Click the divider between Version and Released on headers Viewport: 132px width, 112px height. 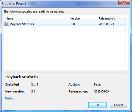(x=97, y=18)
